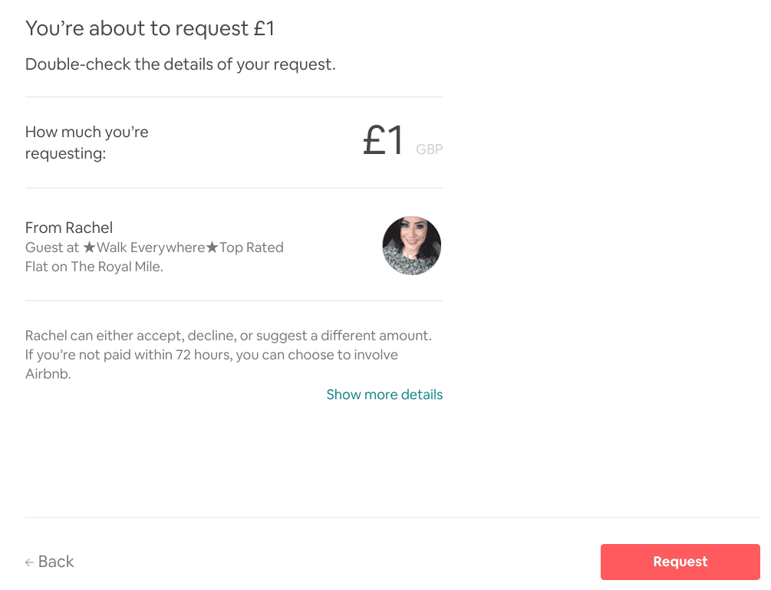
Task: Click the back arrow icon
Action: [30, 562]
